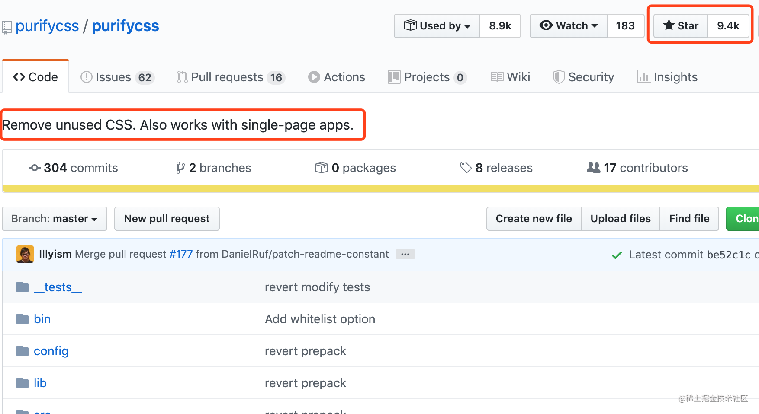Open the Insights tab
Screen dimensions: 759x414
[667, 77]
